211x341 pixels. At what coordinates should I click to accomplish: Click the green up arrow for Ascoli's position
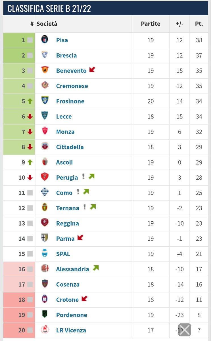point(30,162)
